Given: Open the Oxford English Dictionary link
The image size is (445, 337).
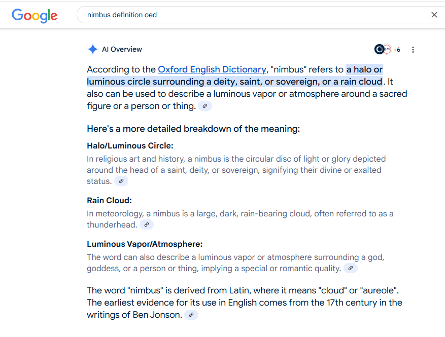Looking at the screenshot, I should click(x=212, y=69).
